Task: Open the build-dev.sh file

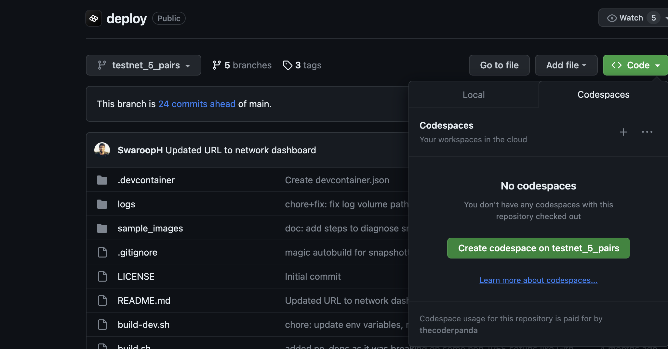Action: tap(143, 325)
